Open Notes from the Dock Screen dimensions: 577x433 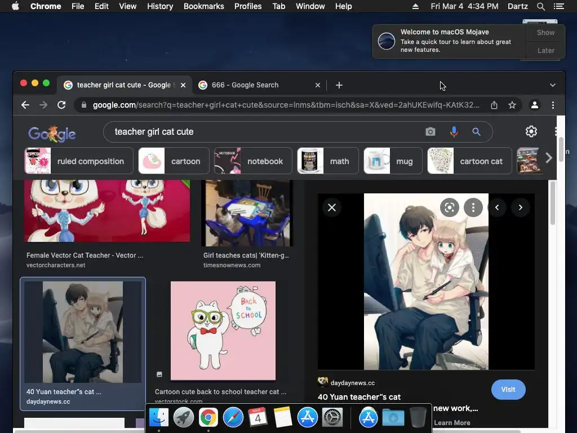point(282,418)
